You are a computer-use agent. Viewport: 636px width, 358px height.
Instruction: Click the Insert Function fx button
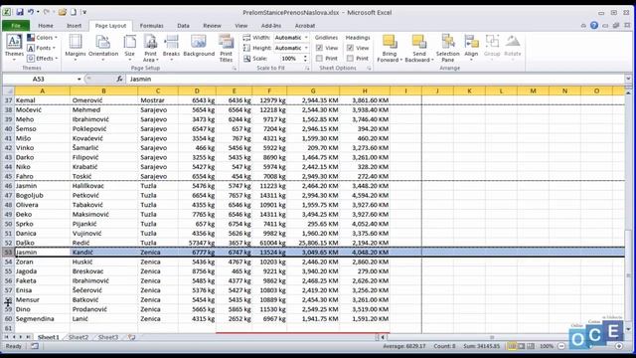click(x=119, y=79)
